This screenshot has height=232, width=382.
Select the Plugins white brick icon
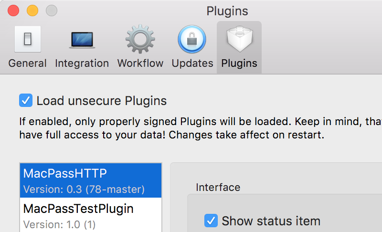[x=240, y=39]
